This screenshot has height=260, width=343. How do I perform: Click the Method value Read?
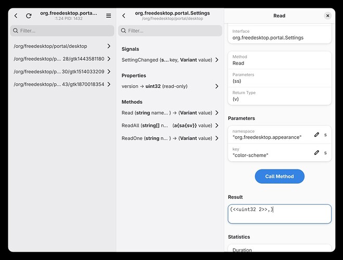point(238,63)
